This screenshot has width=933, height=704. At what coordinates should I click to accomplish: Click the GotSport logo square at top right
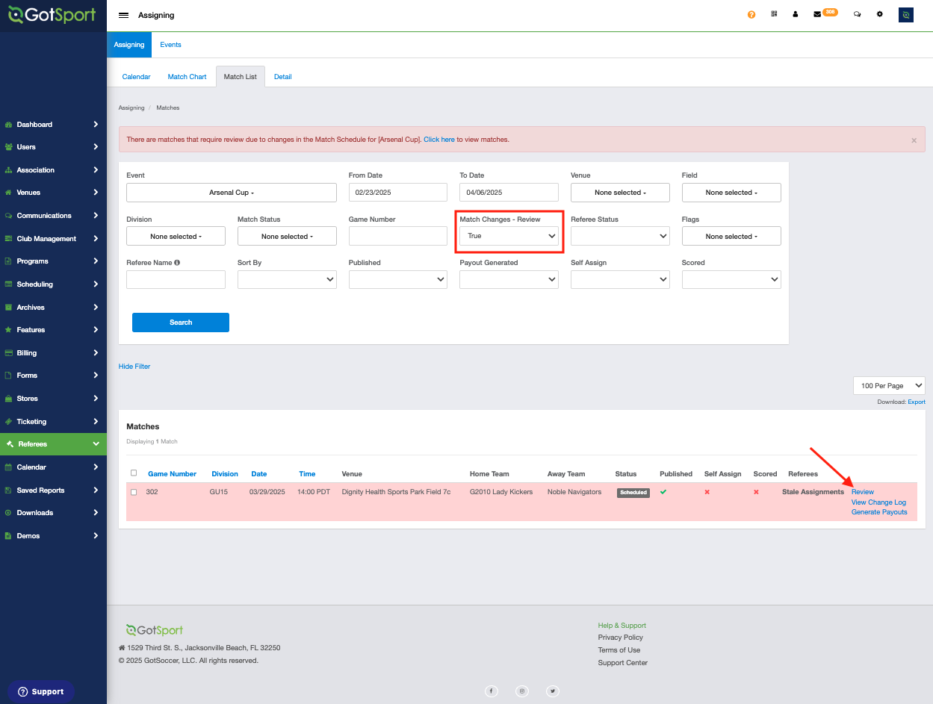(x=905, y=14)
